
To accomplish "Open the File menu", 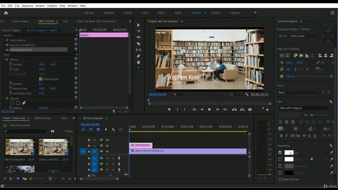I will coord(3,6).
